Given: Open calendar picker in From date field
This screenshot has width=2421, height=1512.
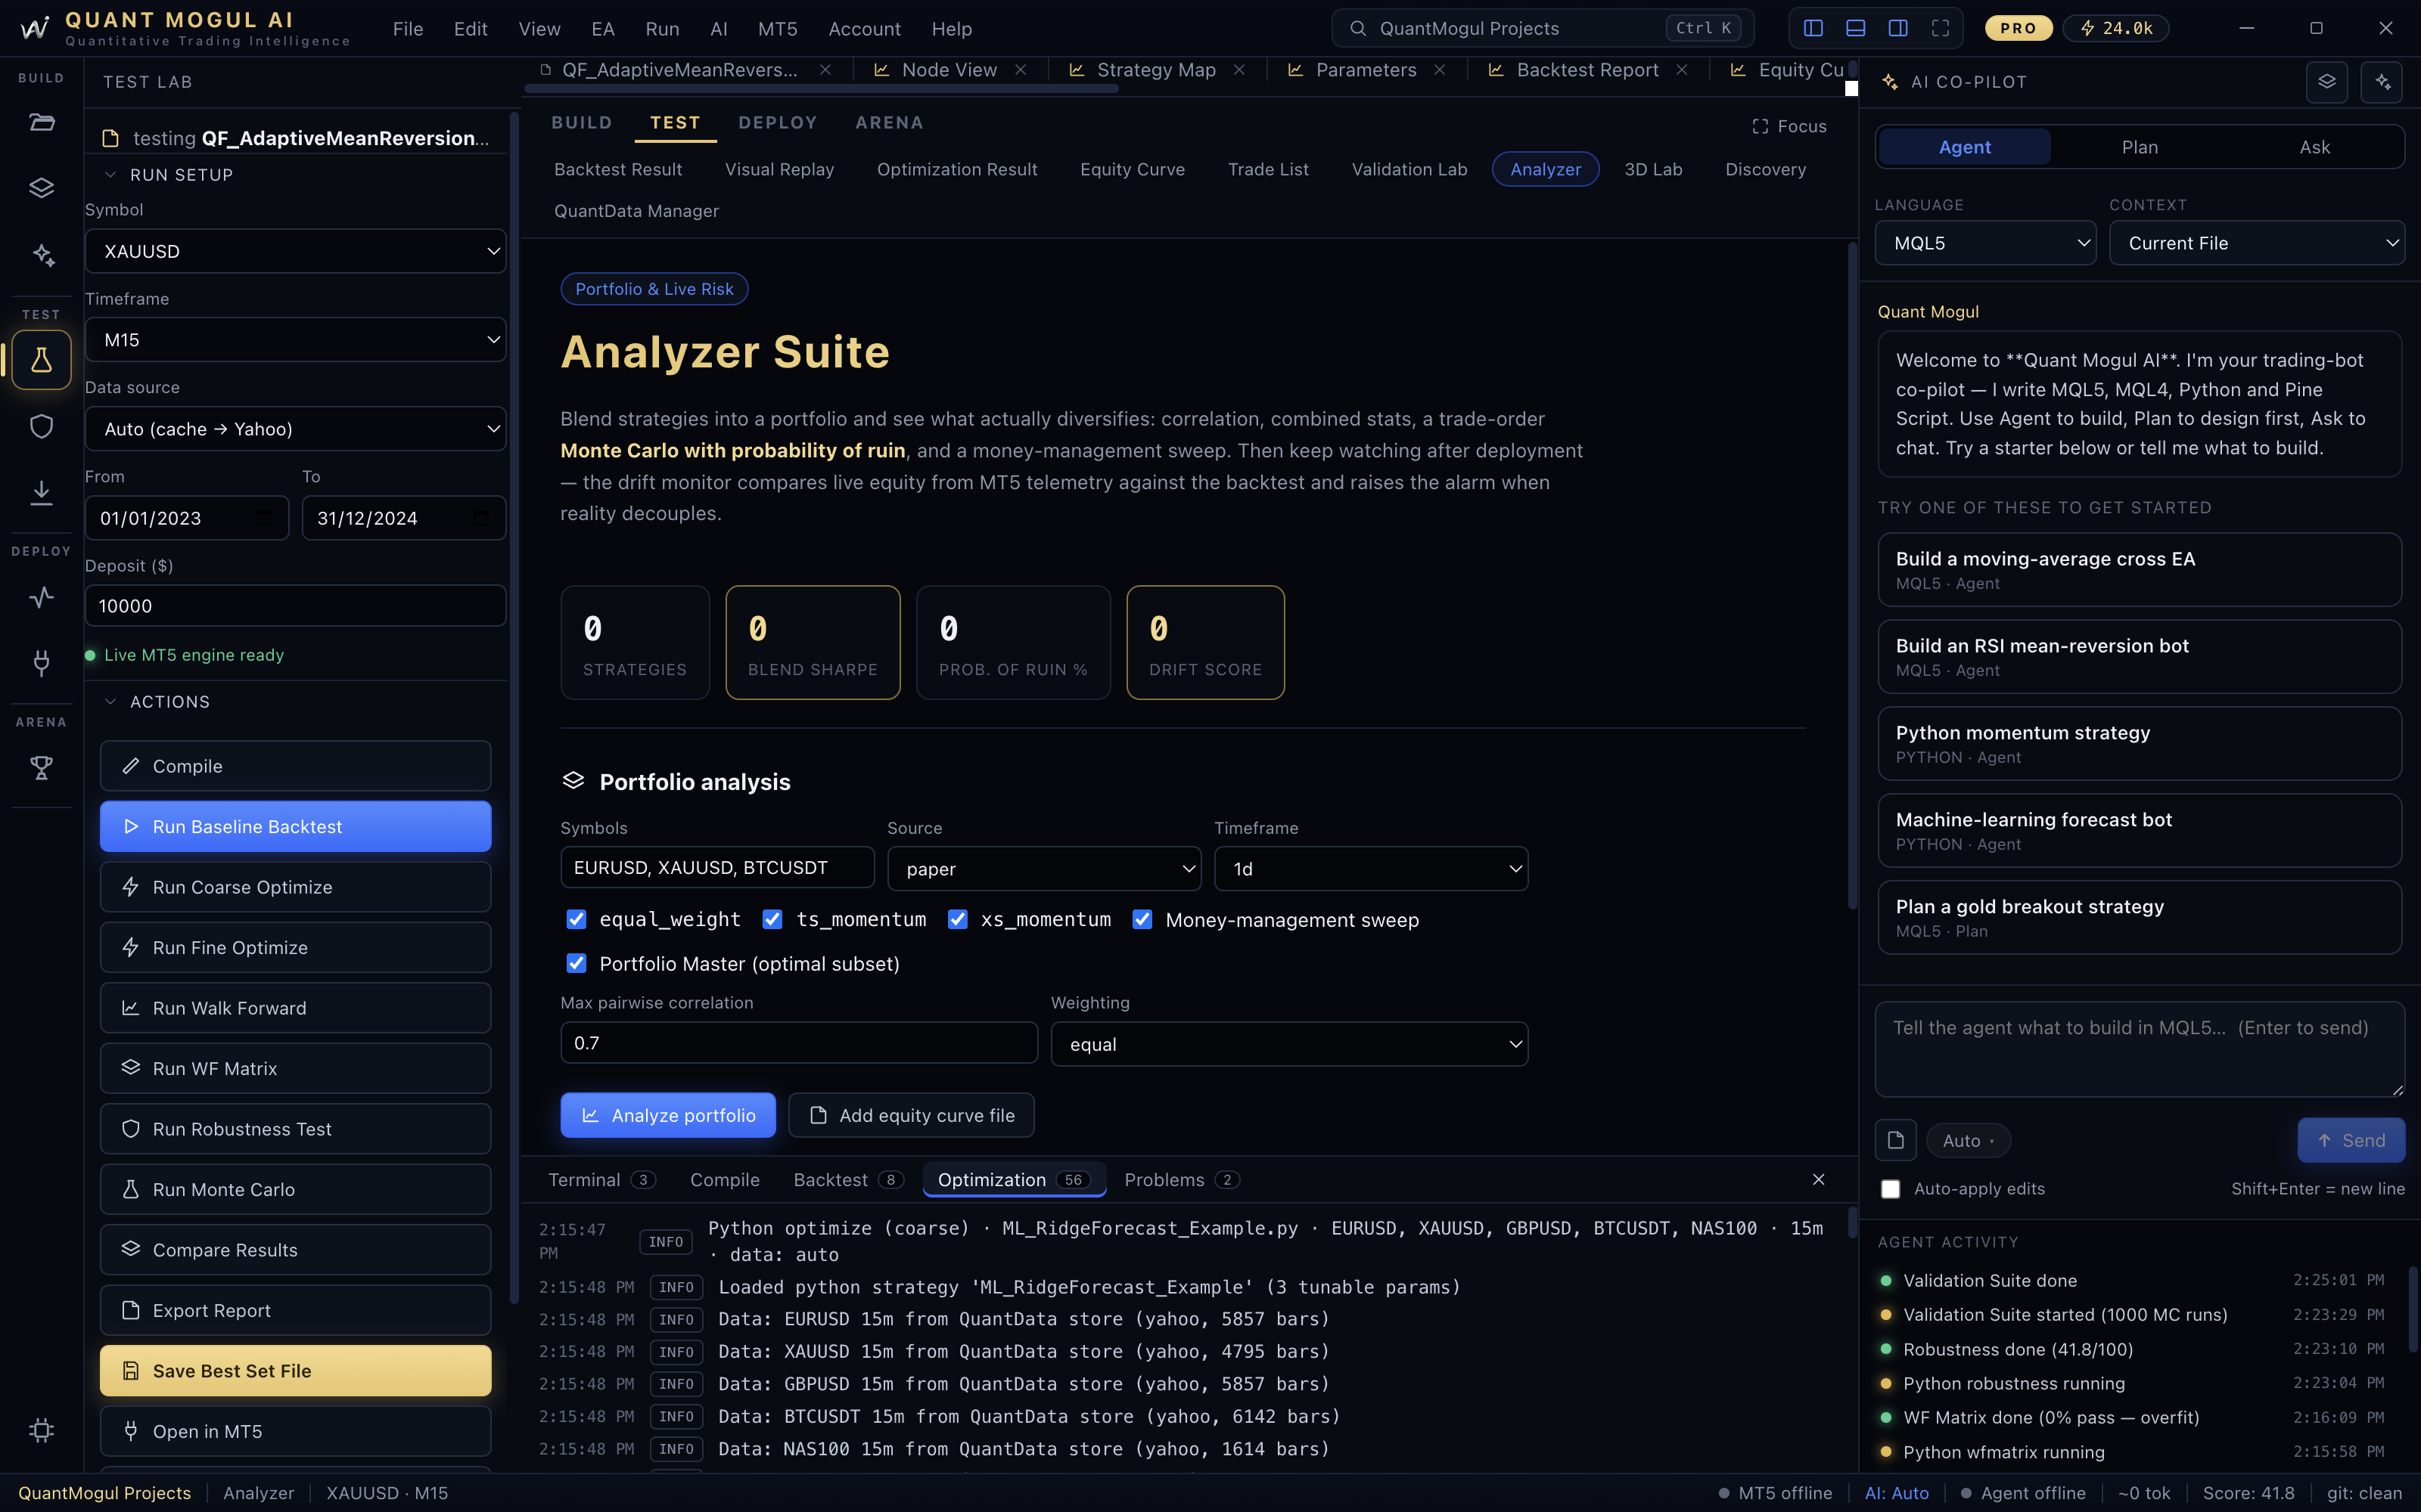Looking at the screenshot, I should pyautogui.click(x=264, y=518).
